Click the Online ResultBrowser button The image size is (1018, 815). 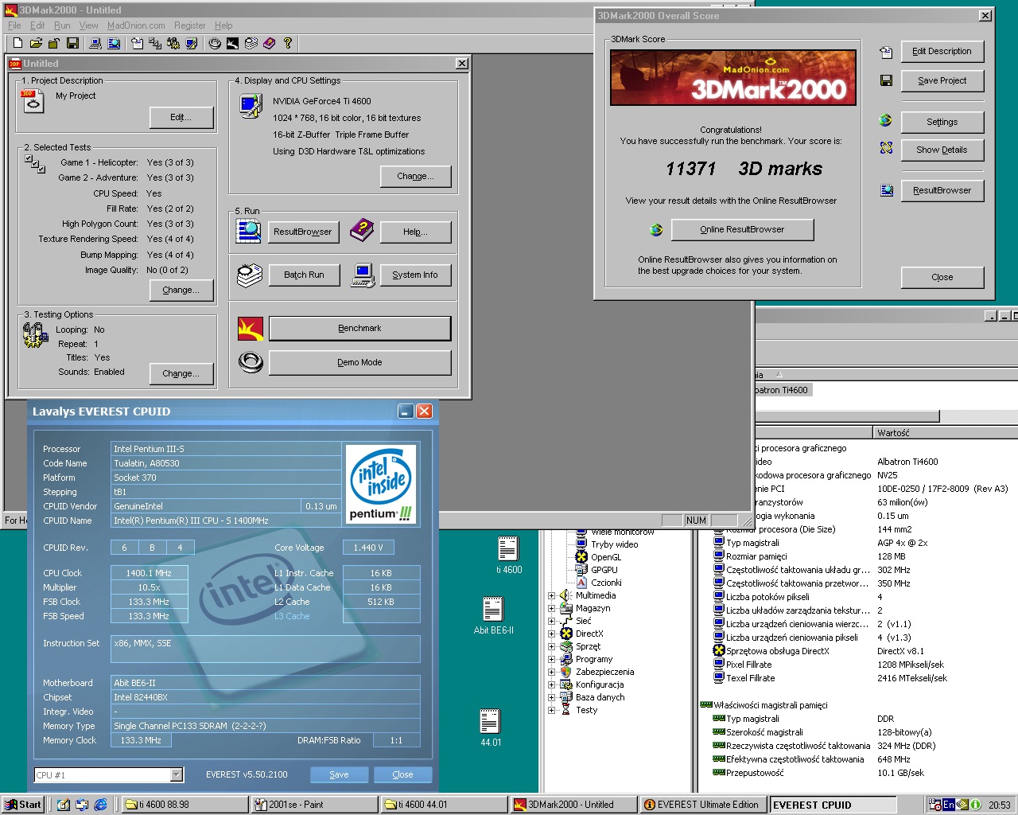tap(742, 229)
